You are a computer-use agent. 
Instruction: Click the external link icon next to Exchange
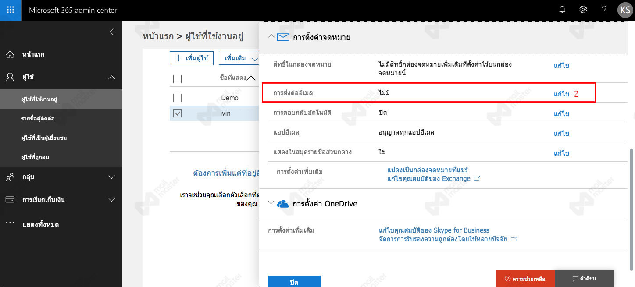[477, 179]
